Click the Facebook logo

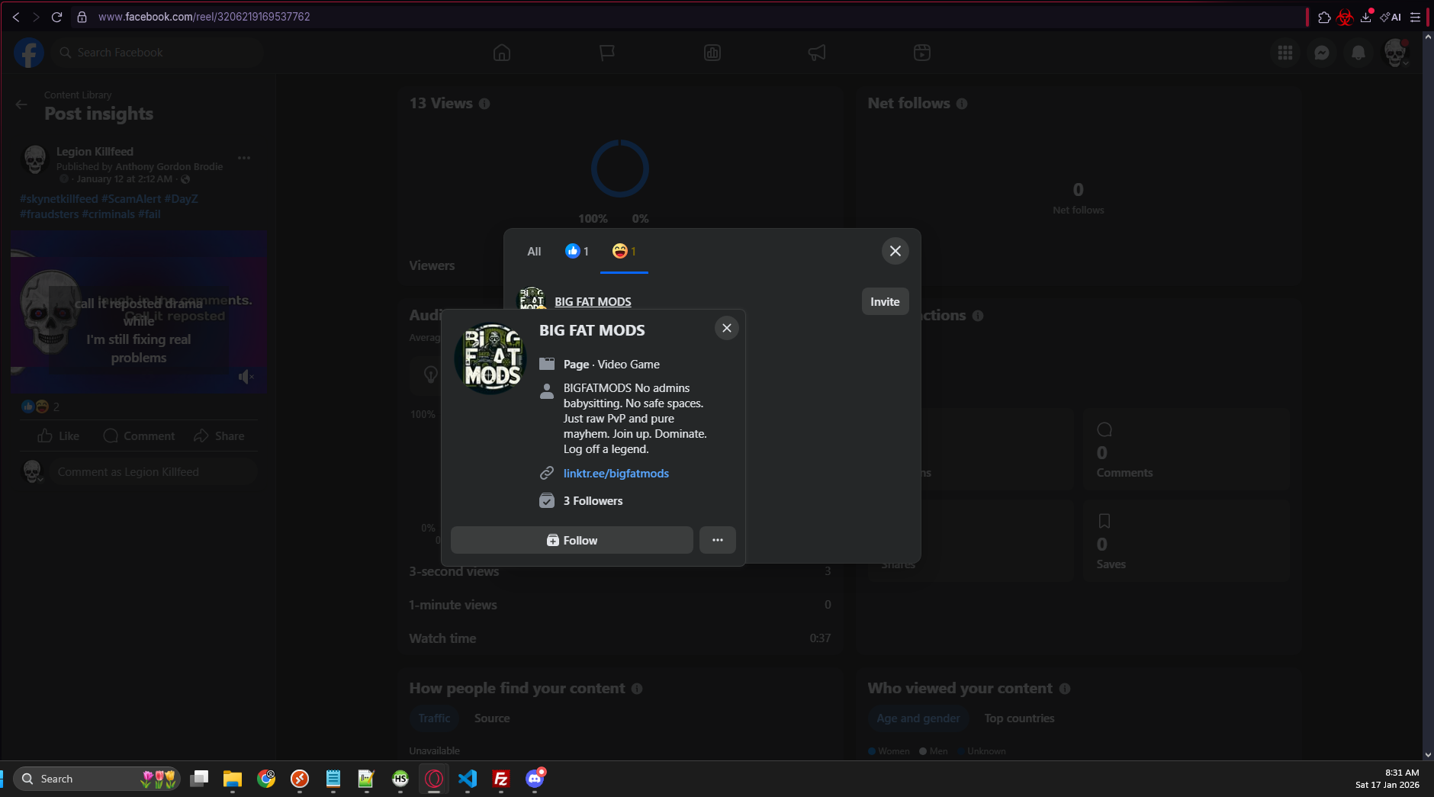pos(29,53)
